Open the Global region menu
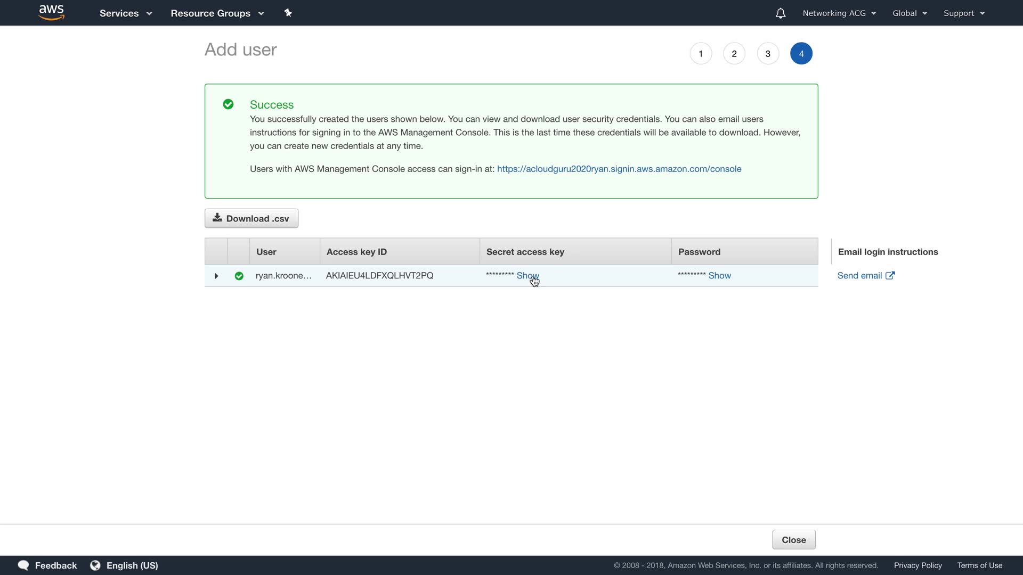Viewport: 1023px width, 575px height. coord(909,13)
